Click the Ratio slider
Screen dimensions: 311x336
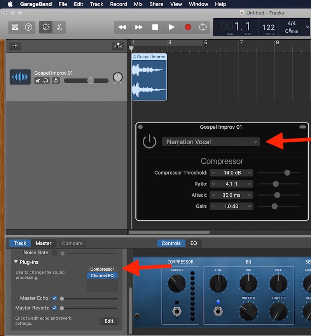pyautogui.click(x=279, y=184)
